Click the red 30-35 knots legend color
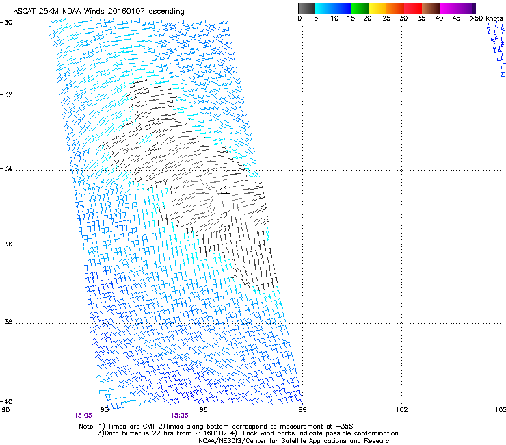Viewport: 506px width, 445px height. (x=413, y=8)
